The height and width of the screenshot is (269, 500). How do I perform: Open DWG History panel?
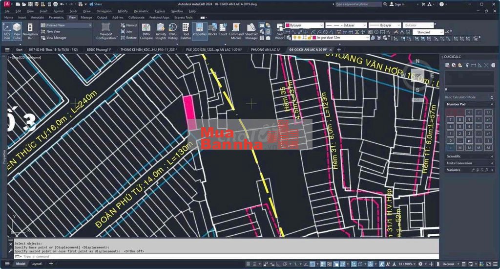click(173, 31)
